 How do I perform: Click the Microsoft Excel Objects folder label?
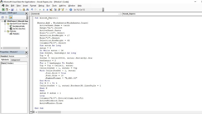pos(19,24)
